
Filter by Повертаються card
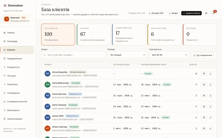click(129, 34)
